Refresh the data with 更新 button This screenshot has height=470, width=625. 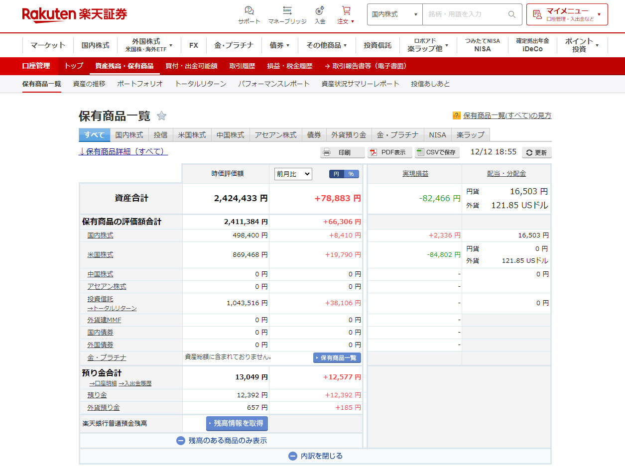coord(536,153)
